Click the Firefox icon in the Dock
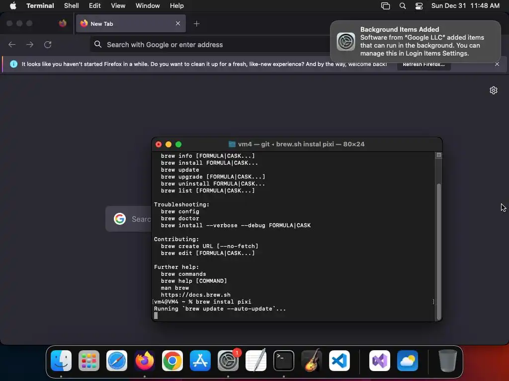This screenshot has width=509, height=381. coord(145,360)
